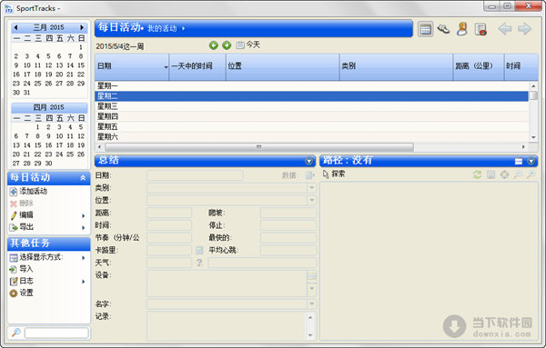Sort by the 日期 column header

click(132, 66)
